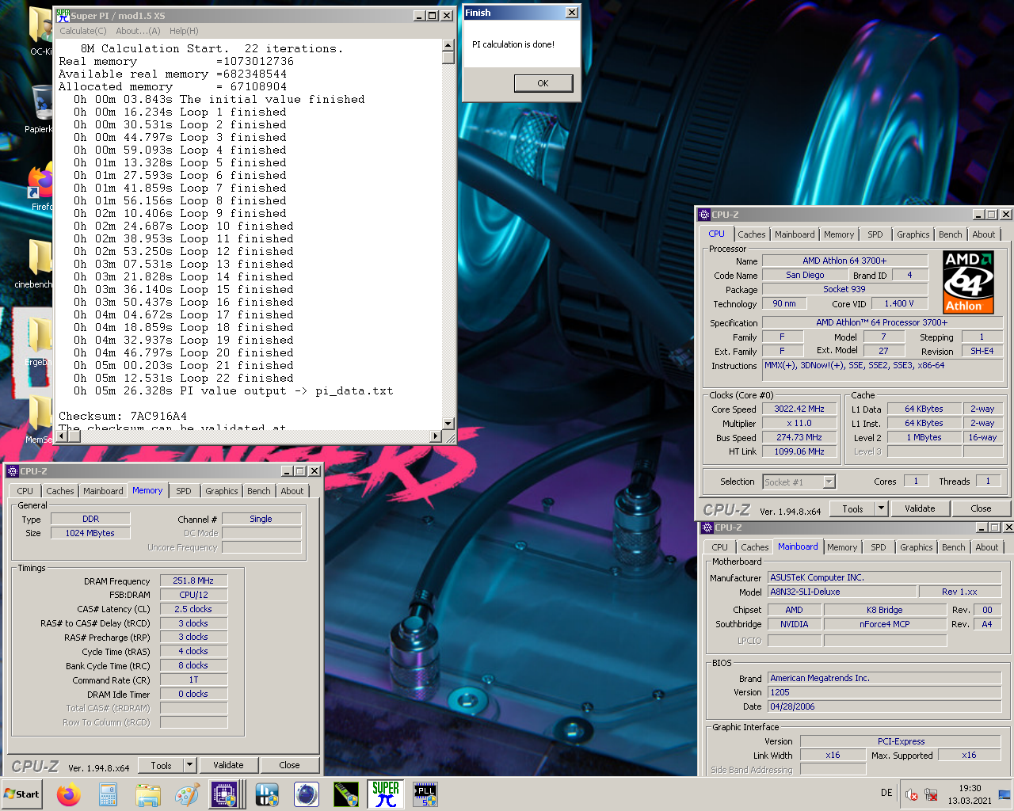Click the blue globe taskbar icon
Screen dimensions: 1014x811
307,794
